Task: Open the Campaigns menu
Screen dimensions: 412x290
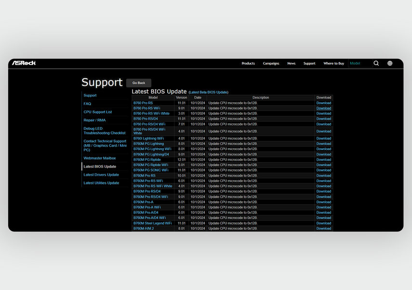Action: click(x=271, y=63)
